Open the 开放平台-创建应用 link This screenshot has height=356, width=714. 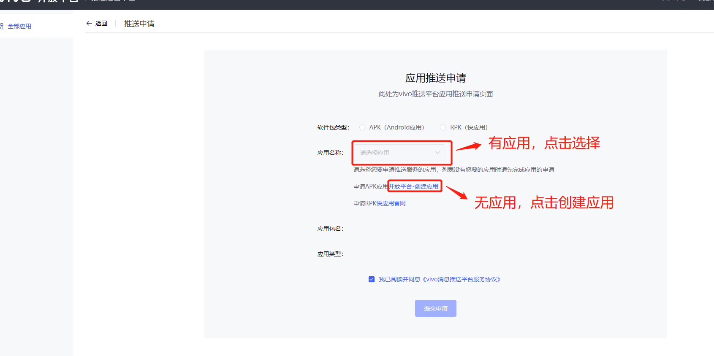coord(414,186)
